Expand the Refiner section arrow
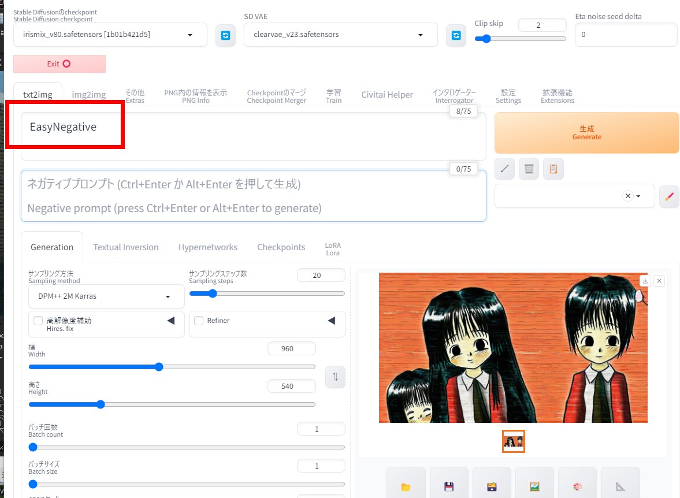Image resolution: width=680 pixels, height=498 pixels. (331, 321)
